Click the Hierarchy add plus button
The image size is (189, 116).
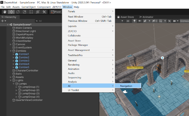point(2,21)
